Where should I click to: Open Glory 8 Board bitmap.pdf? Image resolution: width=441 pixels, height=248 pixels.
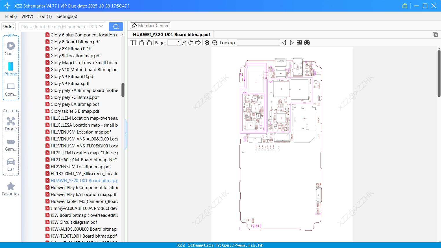click(x=75, y=42)
